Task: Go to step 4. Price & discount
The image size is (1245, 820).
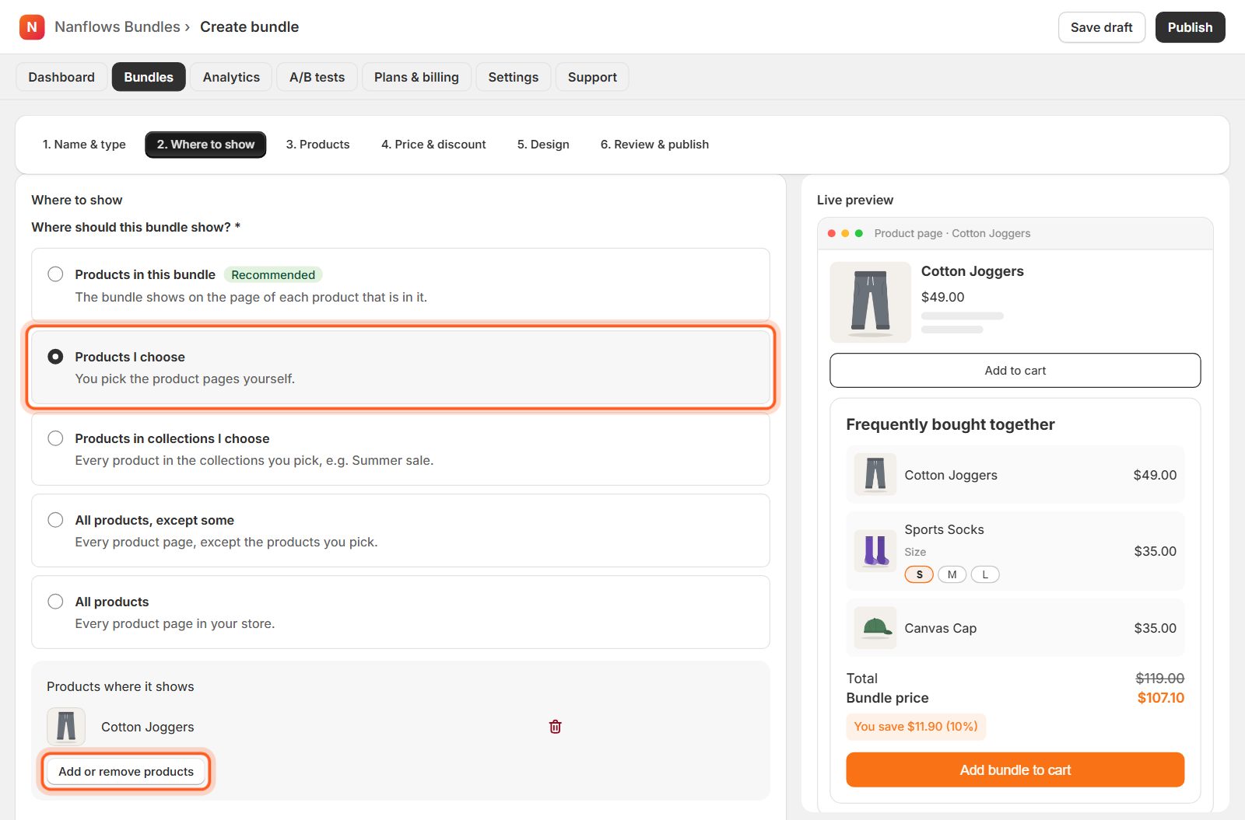Action: [x=433, y=145]
